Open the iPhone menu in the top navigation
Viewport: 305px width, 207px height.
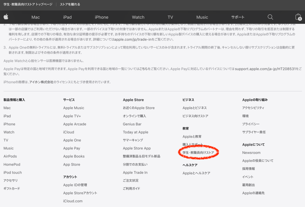(102, 17)
